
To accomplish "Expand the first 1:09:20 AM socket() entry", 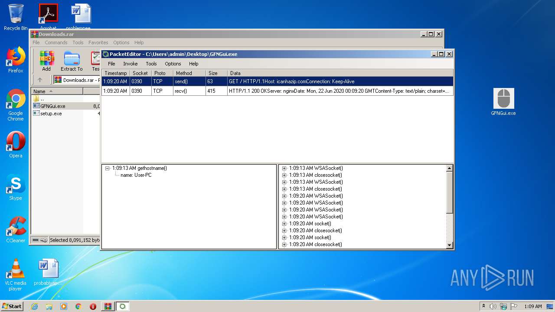I will pyautogui.click(x=284, y=224).
